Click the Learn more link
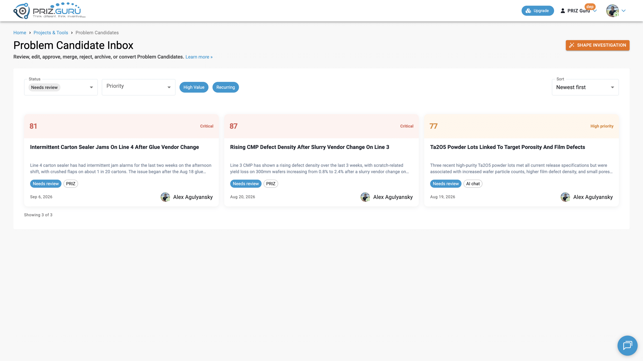Image resolution: width=643 pixels, height=361 pixels. [x=199, y=57]
